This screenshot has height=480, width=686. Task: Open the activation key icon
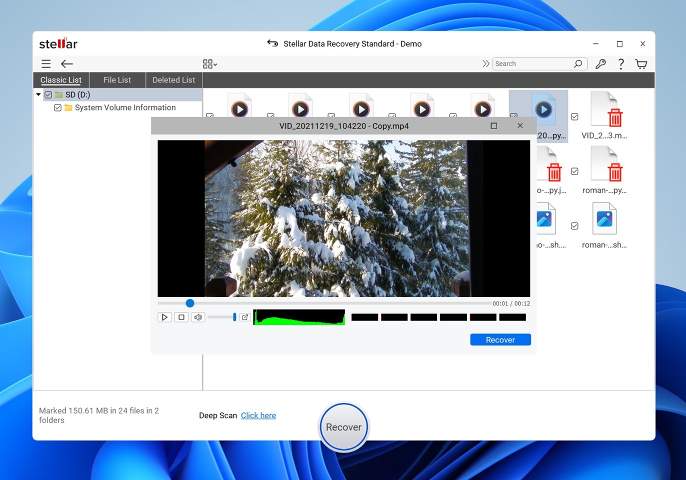[x=600, y=64]
